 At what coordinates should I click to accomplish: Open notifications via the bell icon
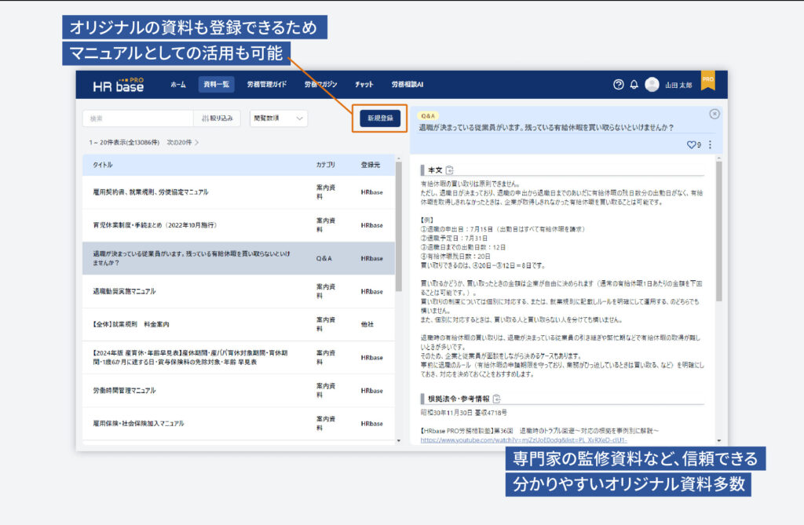point(634,85)
